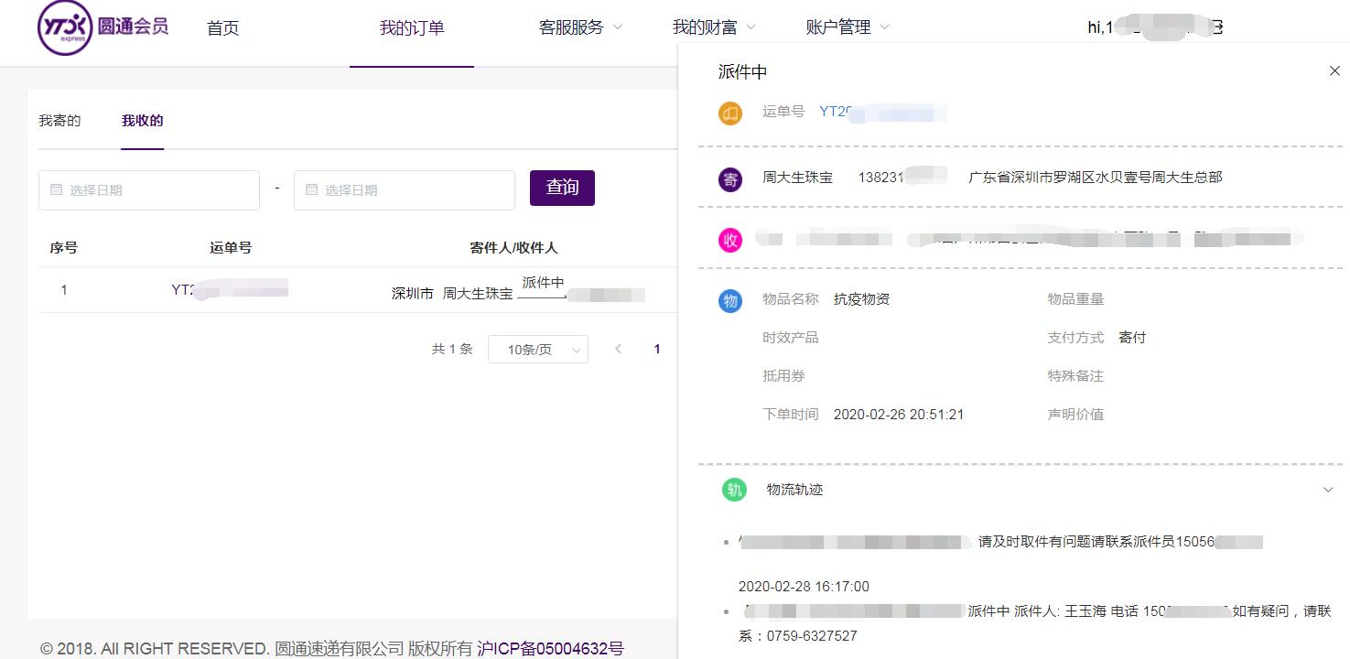Switch to the 我寄的 tab
The image size is (1350, 659).
[x=59, y=121]
